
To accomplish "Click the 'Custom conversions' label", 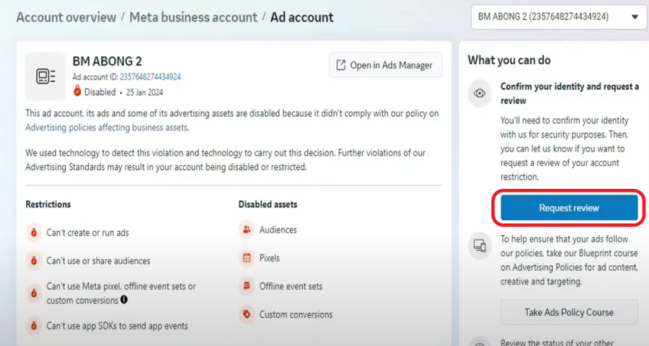I will pos(296,314).
